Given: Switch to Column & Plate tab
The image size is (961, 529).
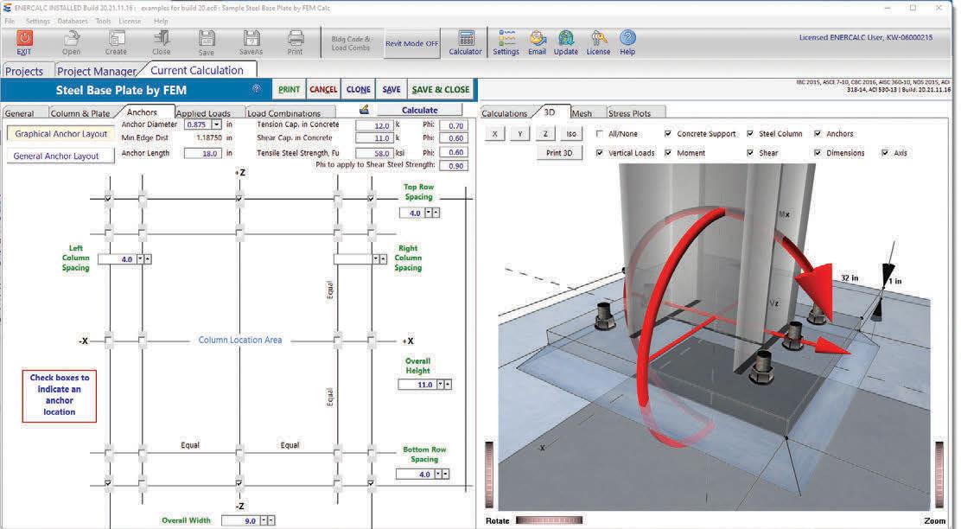Looking at the screenshot, I should pos(80,113).
